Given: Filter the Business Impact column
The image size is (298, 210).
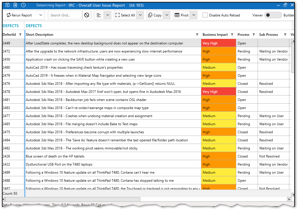Looking at the screenshot, I should click(232, 35).
